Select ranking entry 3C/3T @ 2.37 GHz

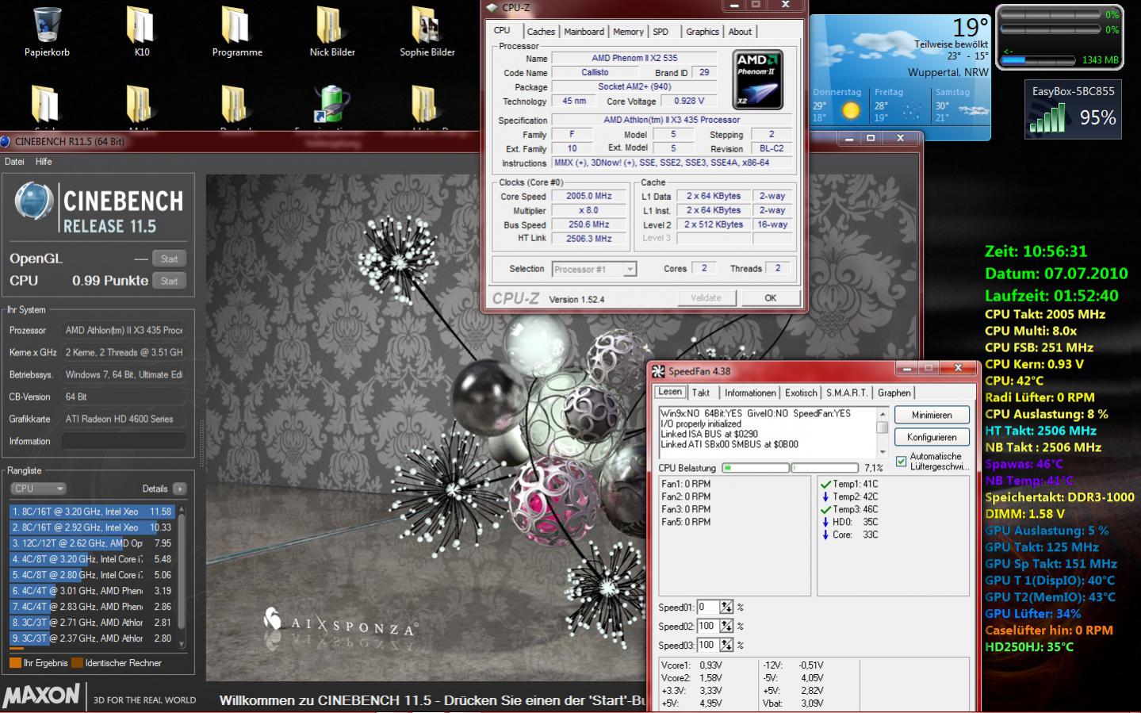93,638
